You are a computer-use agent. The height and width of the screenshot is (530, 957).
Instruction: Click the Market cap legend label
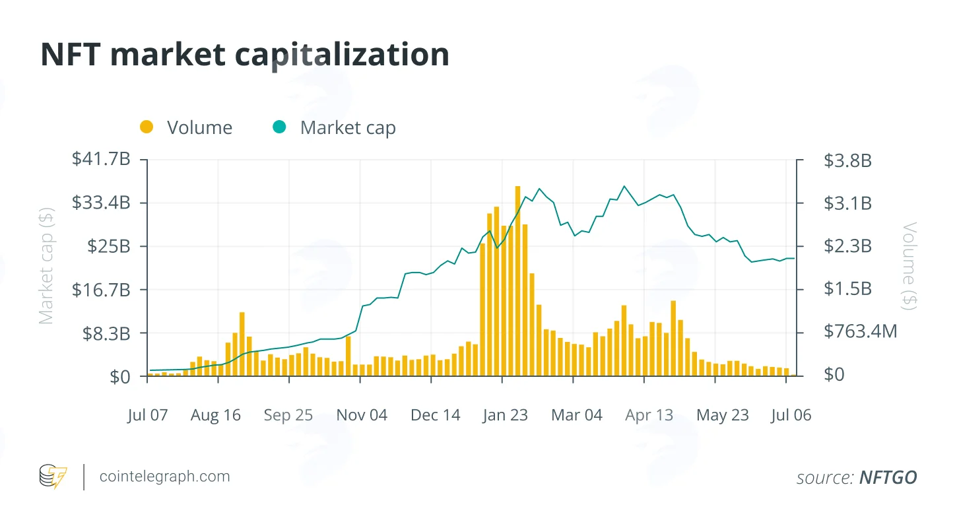[348, 127]
